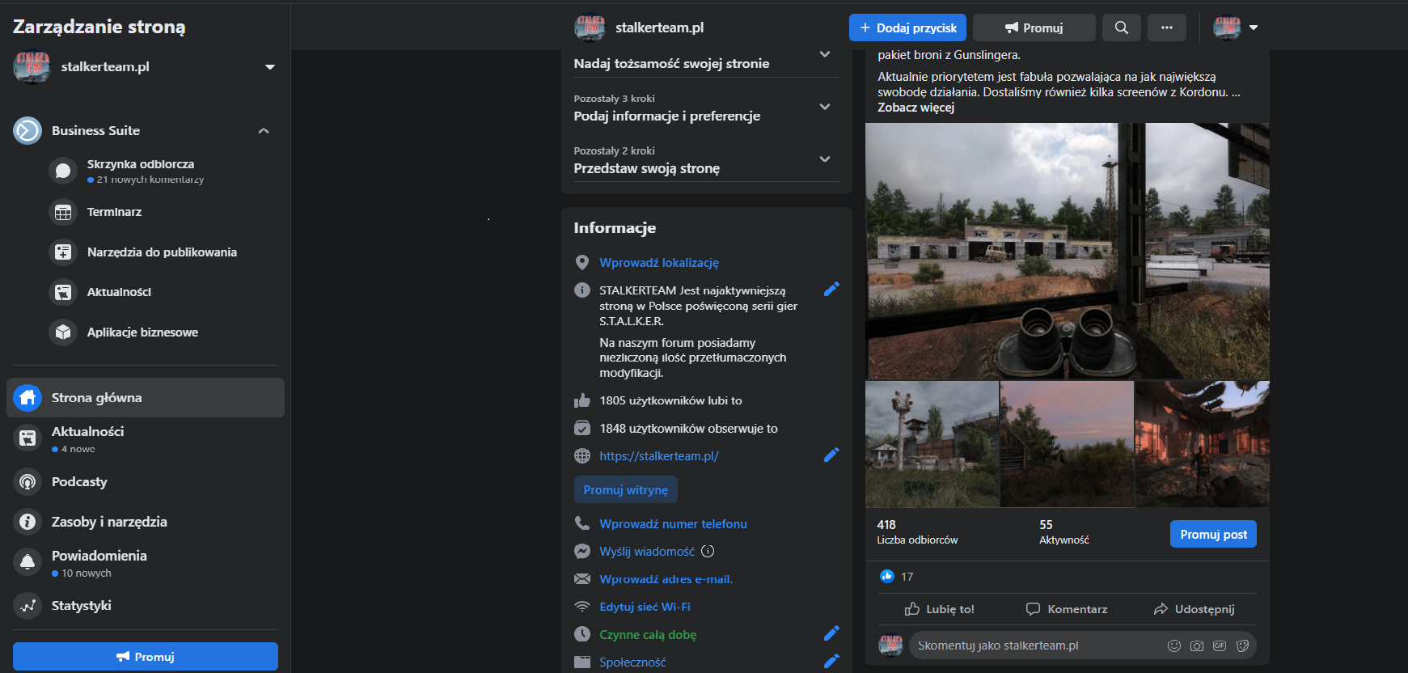The image size is (1408, 673).
Task: Click the blue like reaction icon
Action: [887, 576]
